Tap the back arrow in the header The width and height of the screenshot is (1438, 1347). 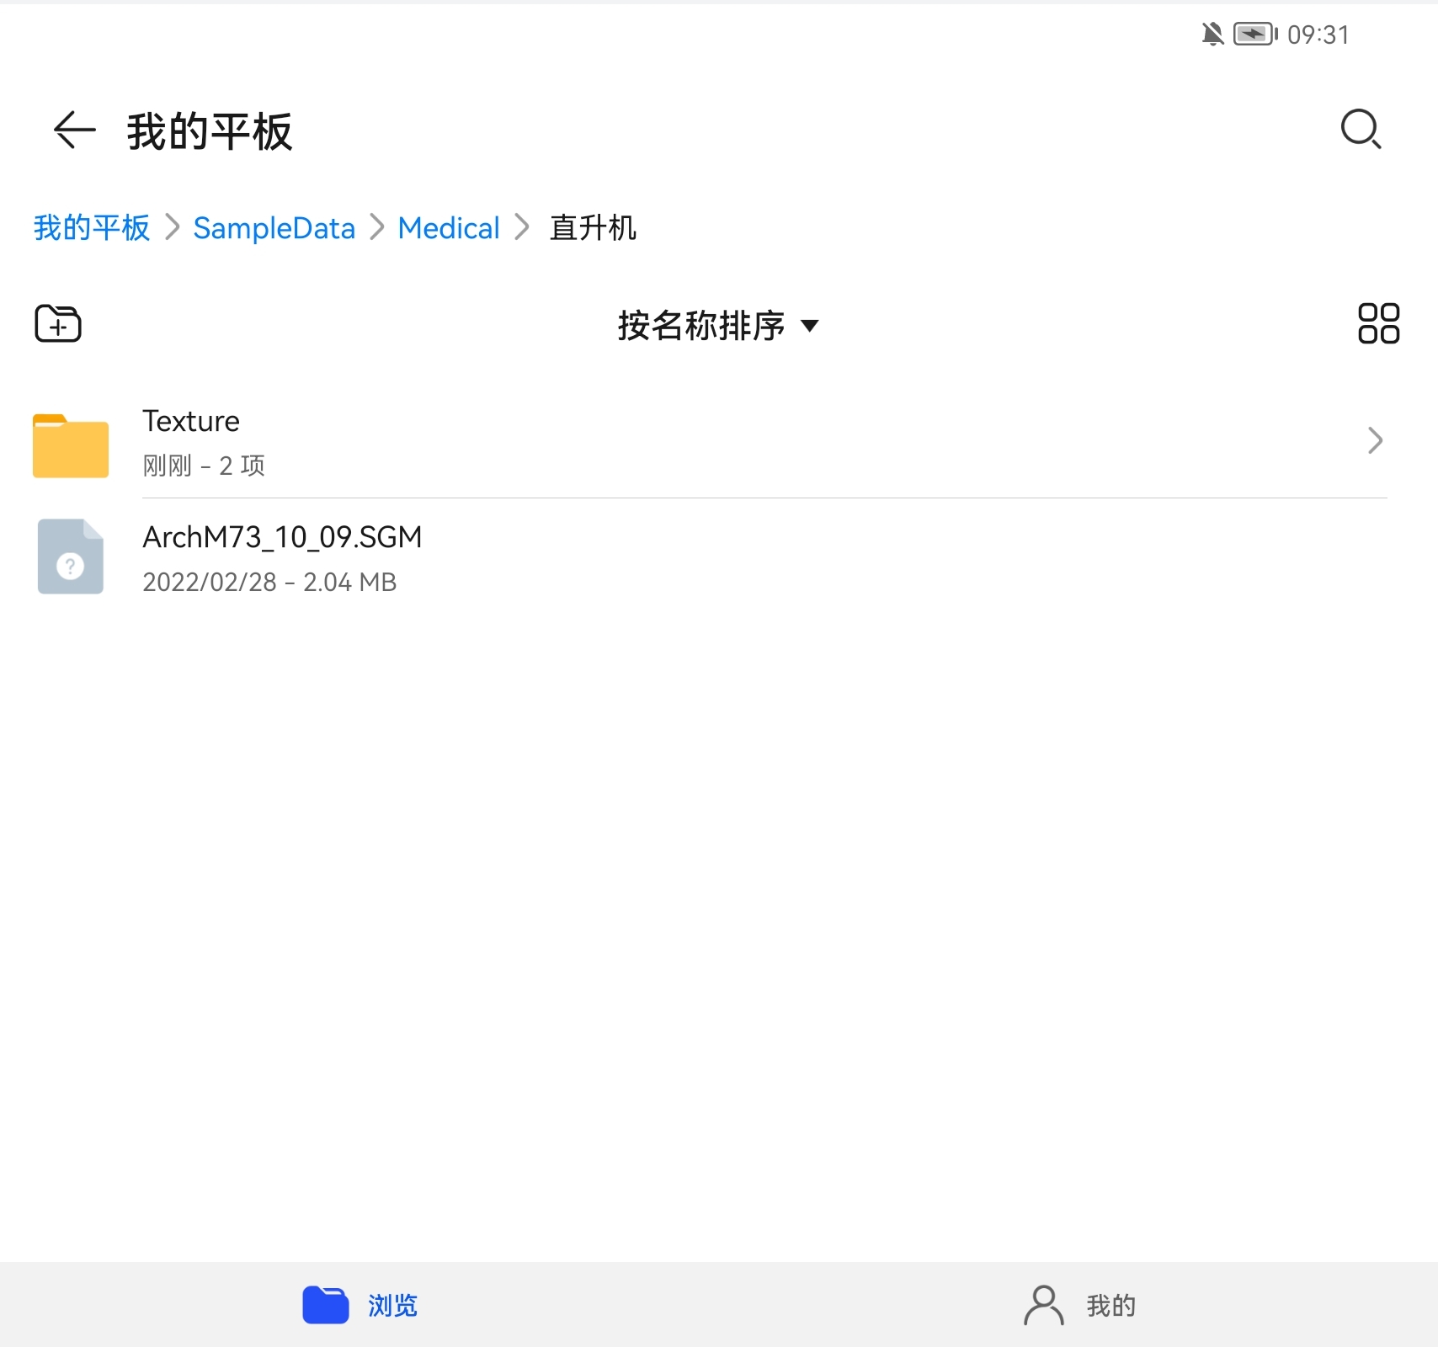pyautogui.click(x=74, y=130)
